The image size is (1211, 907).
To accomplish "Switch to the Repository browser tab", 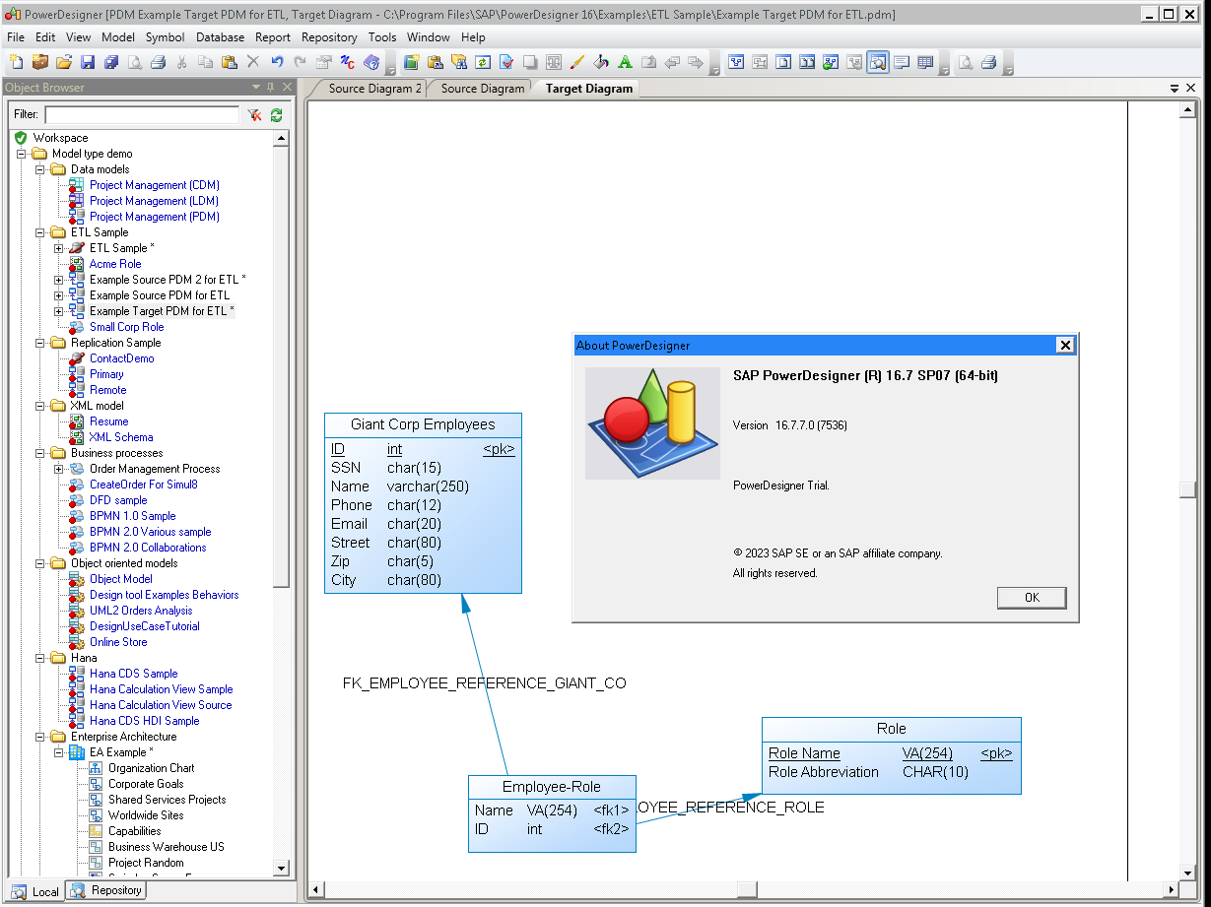I will (107, 890).
